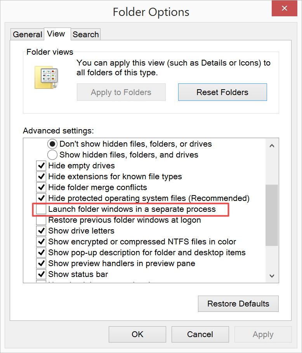Uncheck Hide protected operating system files
The image size is (302, 353).
41,198
